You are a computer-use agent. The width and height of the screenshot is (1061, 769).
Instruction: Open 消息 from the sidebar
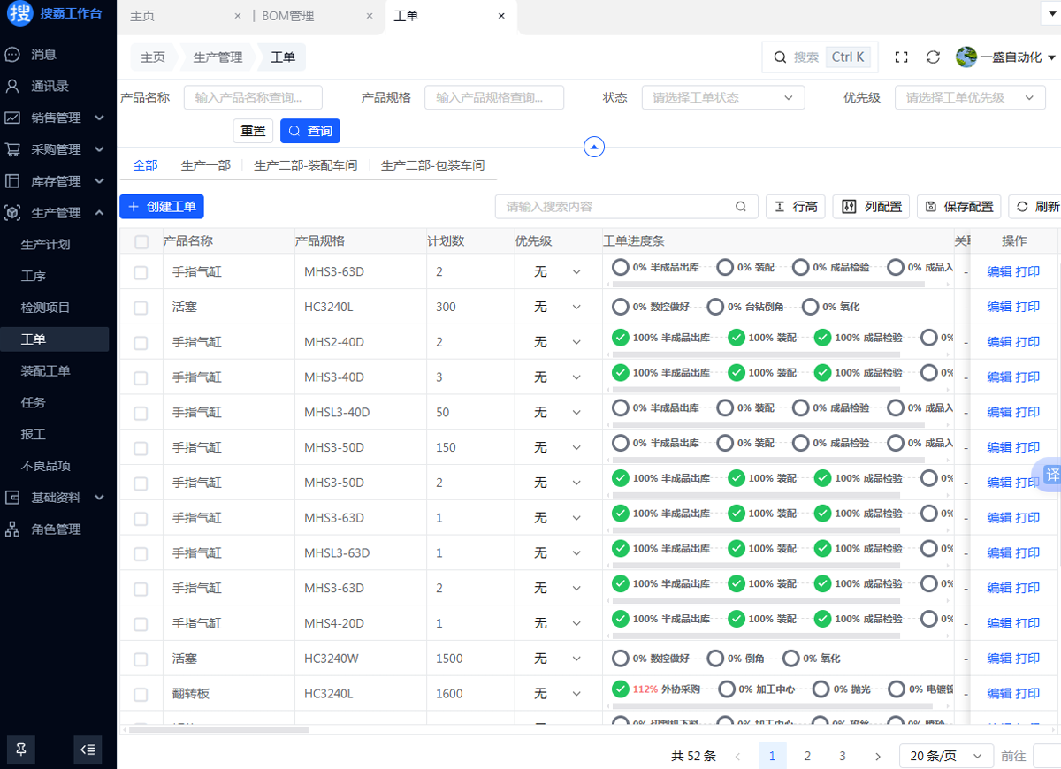coord(44,55)
